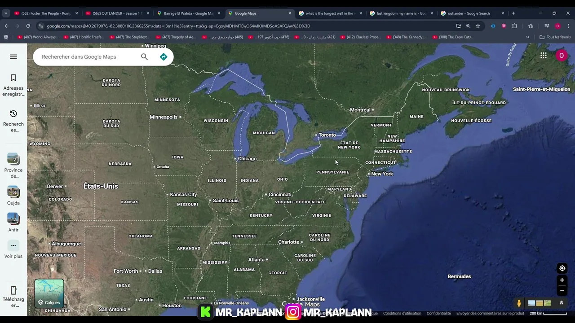The width and height of the screenshot is (575, 323).
Task: Open the Extensions puzzle menu
Action: click(515, 26)
